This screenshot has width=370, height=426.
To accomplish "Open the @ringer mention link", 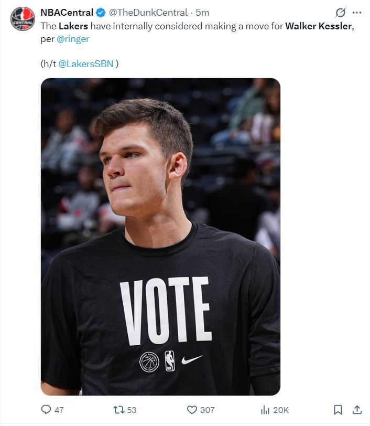I will point(73,39).
